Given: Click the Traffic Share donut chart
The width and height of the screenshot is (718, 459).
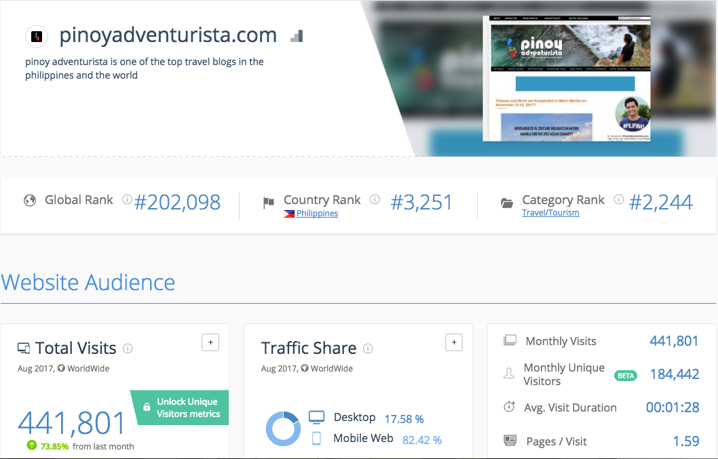Looking at the screenshot, I should 284,428.
